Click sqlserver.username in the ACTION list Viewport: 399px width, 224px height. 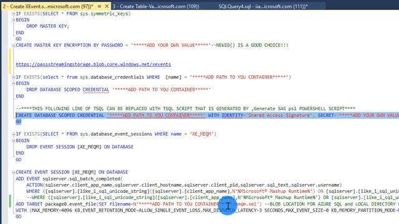pyautogui.click(x=315, y=185)
